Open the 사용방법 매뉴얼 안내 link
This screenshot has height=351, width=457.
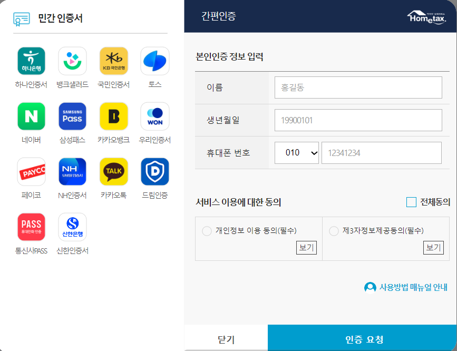click(x=413, y=287)
